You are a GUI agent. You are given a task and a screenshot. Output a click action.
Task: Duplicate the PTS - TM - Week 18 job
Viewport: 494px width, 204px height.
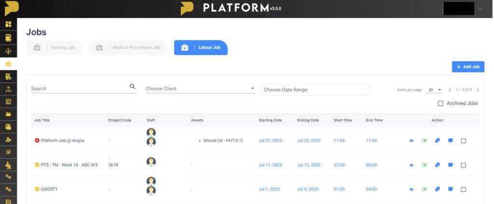[437, 165]
